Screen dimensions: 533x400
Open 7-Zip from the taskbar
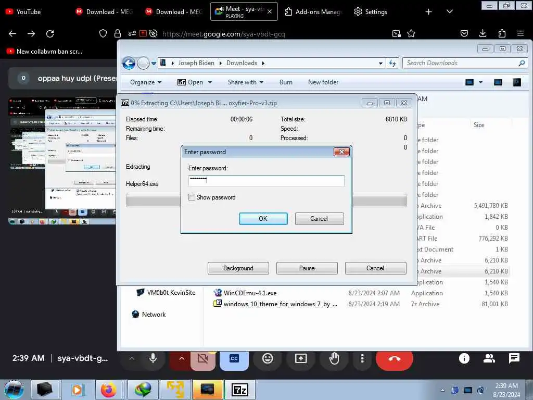(239, 390)
